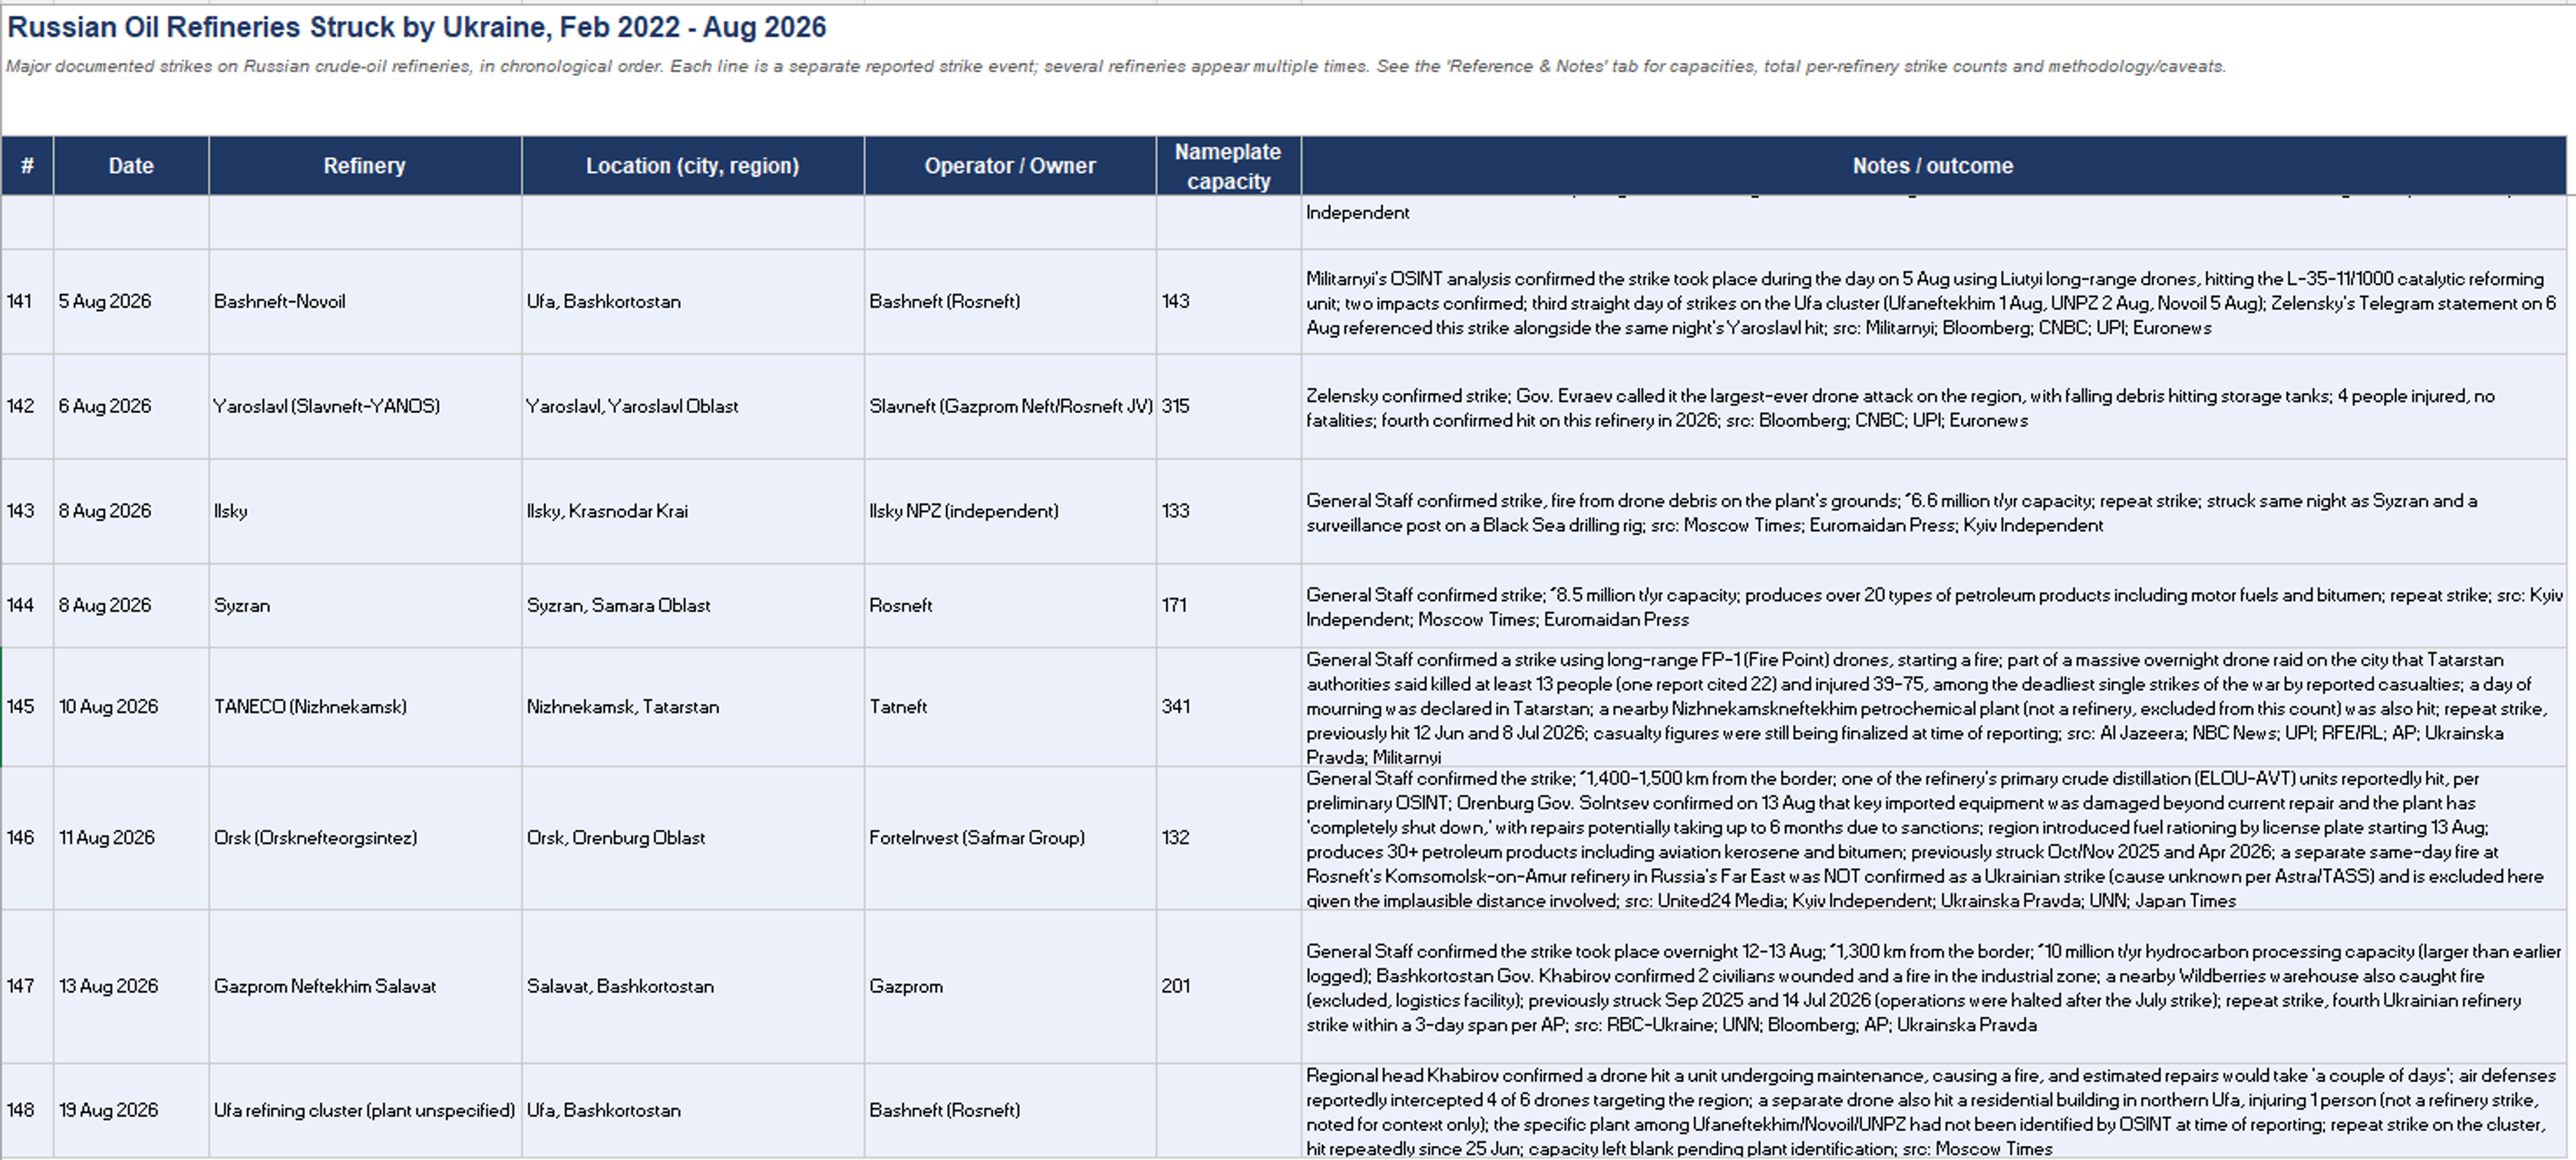Viewport: 2576px width, 1160px height.
Task: Click the date cell '6 Aug 2026'
Action: (131, 406)
